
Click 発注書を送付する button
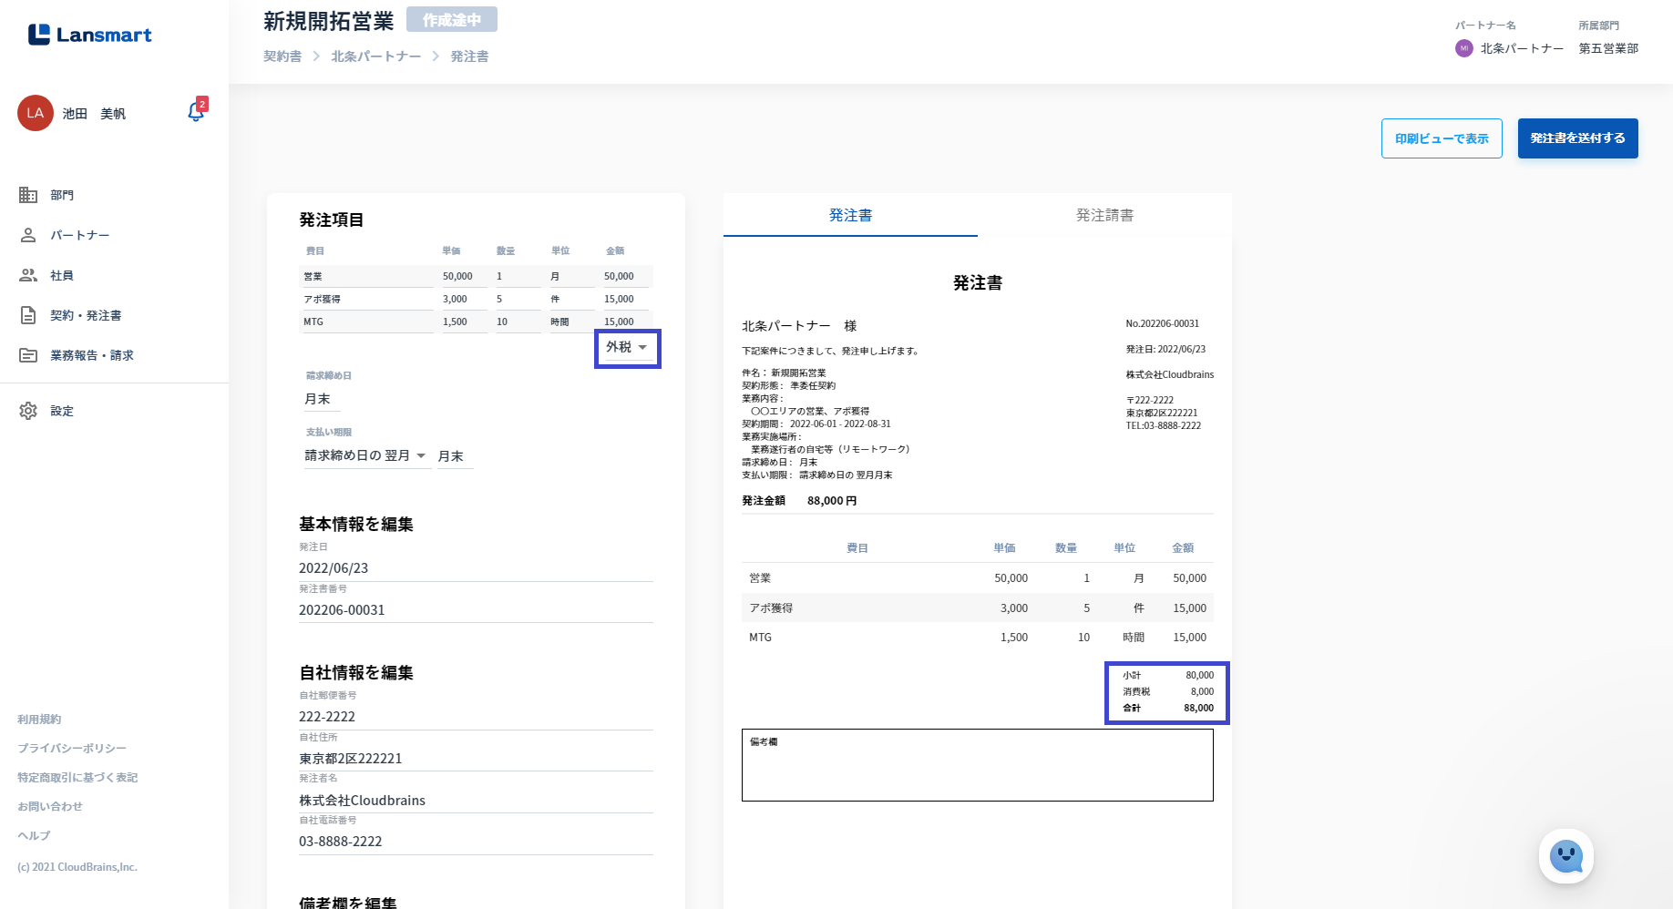[1577, 138]
